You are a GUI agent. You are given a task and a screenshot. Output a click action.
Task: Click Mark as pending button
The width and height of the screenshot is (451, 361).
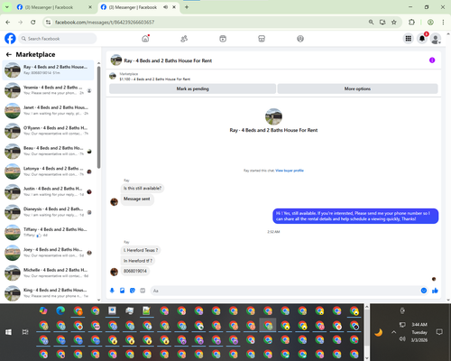click(192, 88)
